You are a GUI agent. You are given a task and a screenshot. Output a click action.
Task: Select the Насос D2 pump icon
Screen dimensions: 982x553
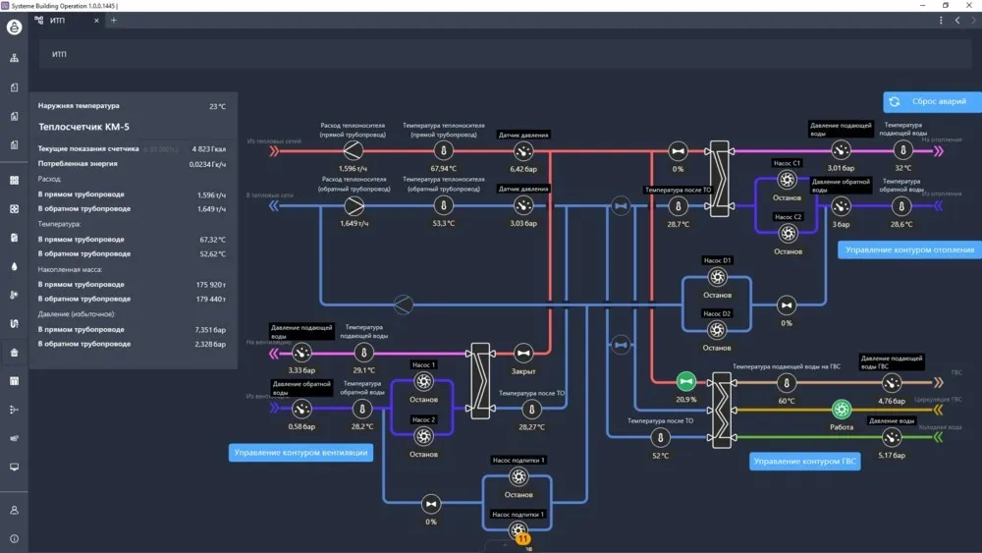(x=717, y=331)
